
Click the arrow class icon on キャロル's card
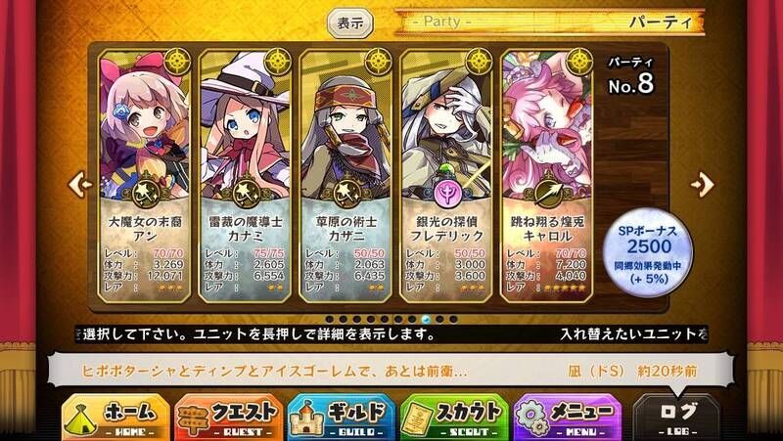(x=547, y=192)
